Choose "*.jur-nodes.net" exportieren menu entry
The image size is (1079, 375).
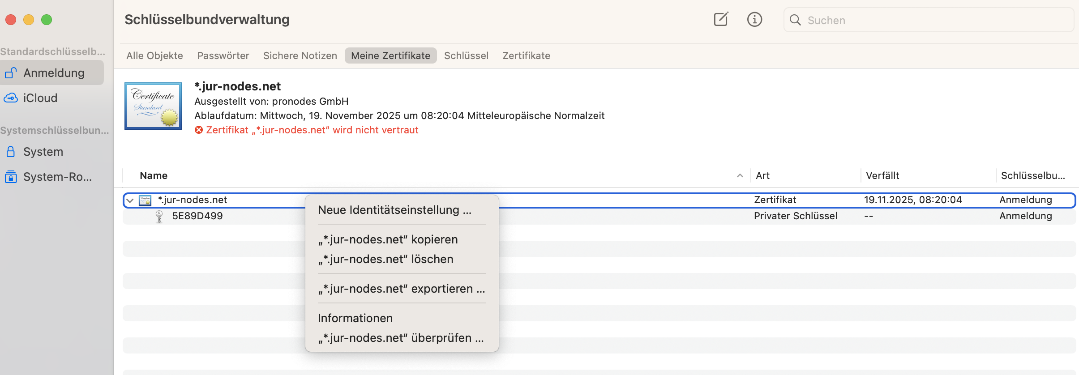click(401, 289)
